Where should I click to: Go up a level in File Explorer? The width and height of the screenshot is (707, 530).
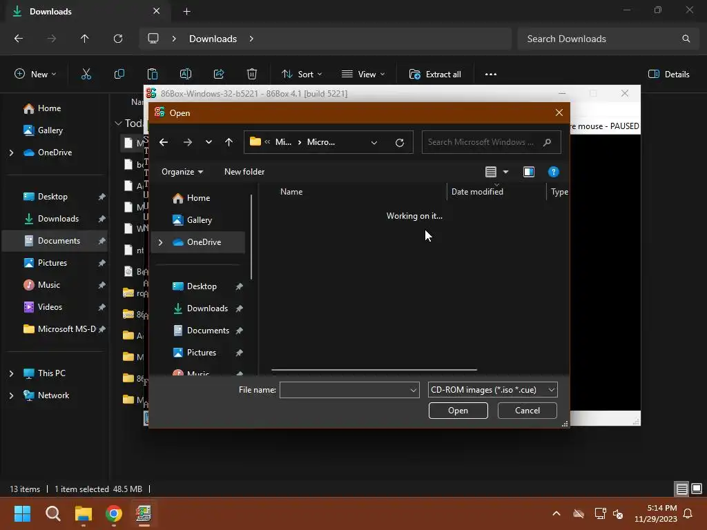[84, 39]
